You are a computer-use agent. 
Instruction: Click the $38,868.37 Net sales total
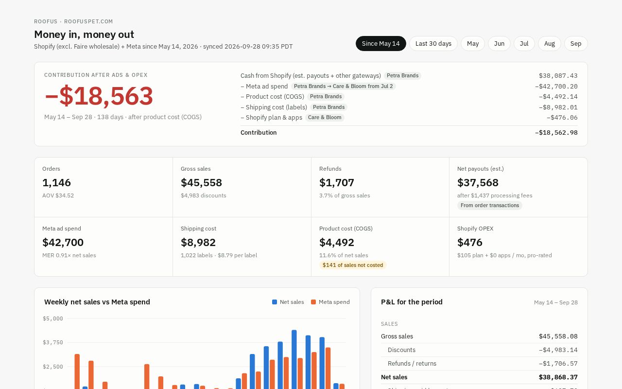point(558,377)
